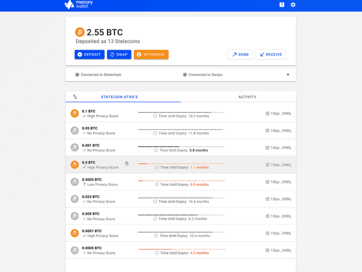Image resolution: width=362 pixels, height=272 pixels.
Task: Click the sort arrows above the UTXO list
Action: (x=75, y=97)
